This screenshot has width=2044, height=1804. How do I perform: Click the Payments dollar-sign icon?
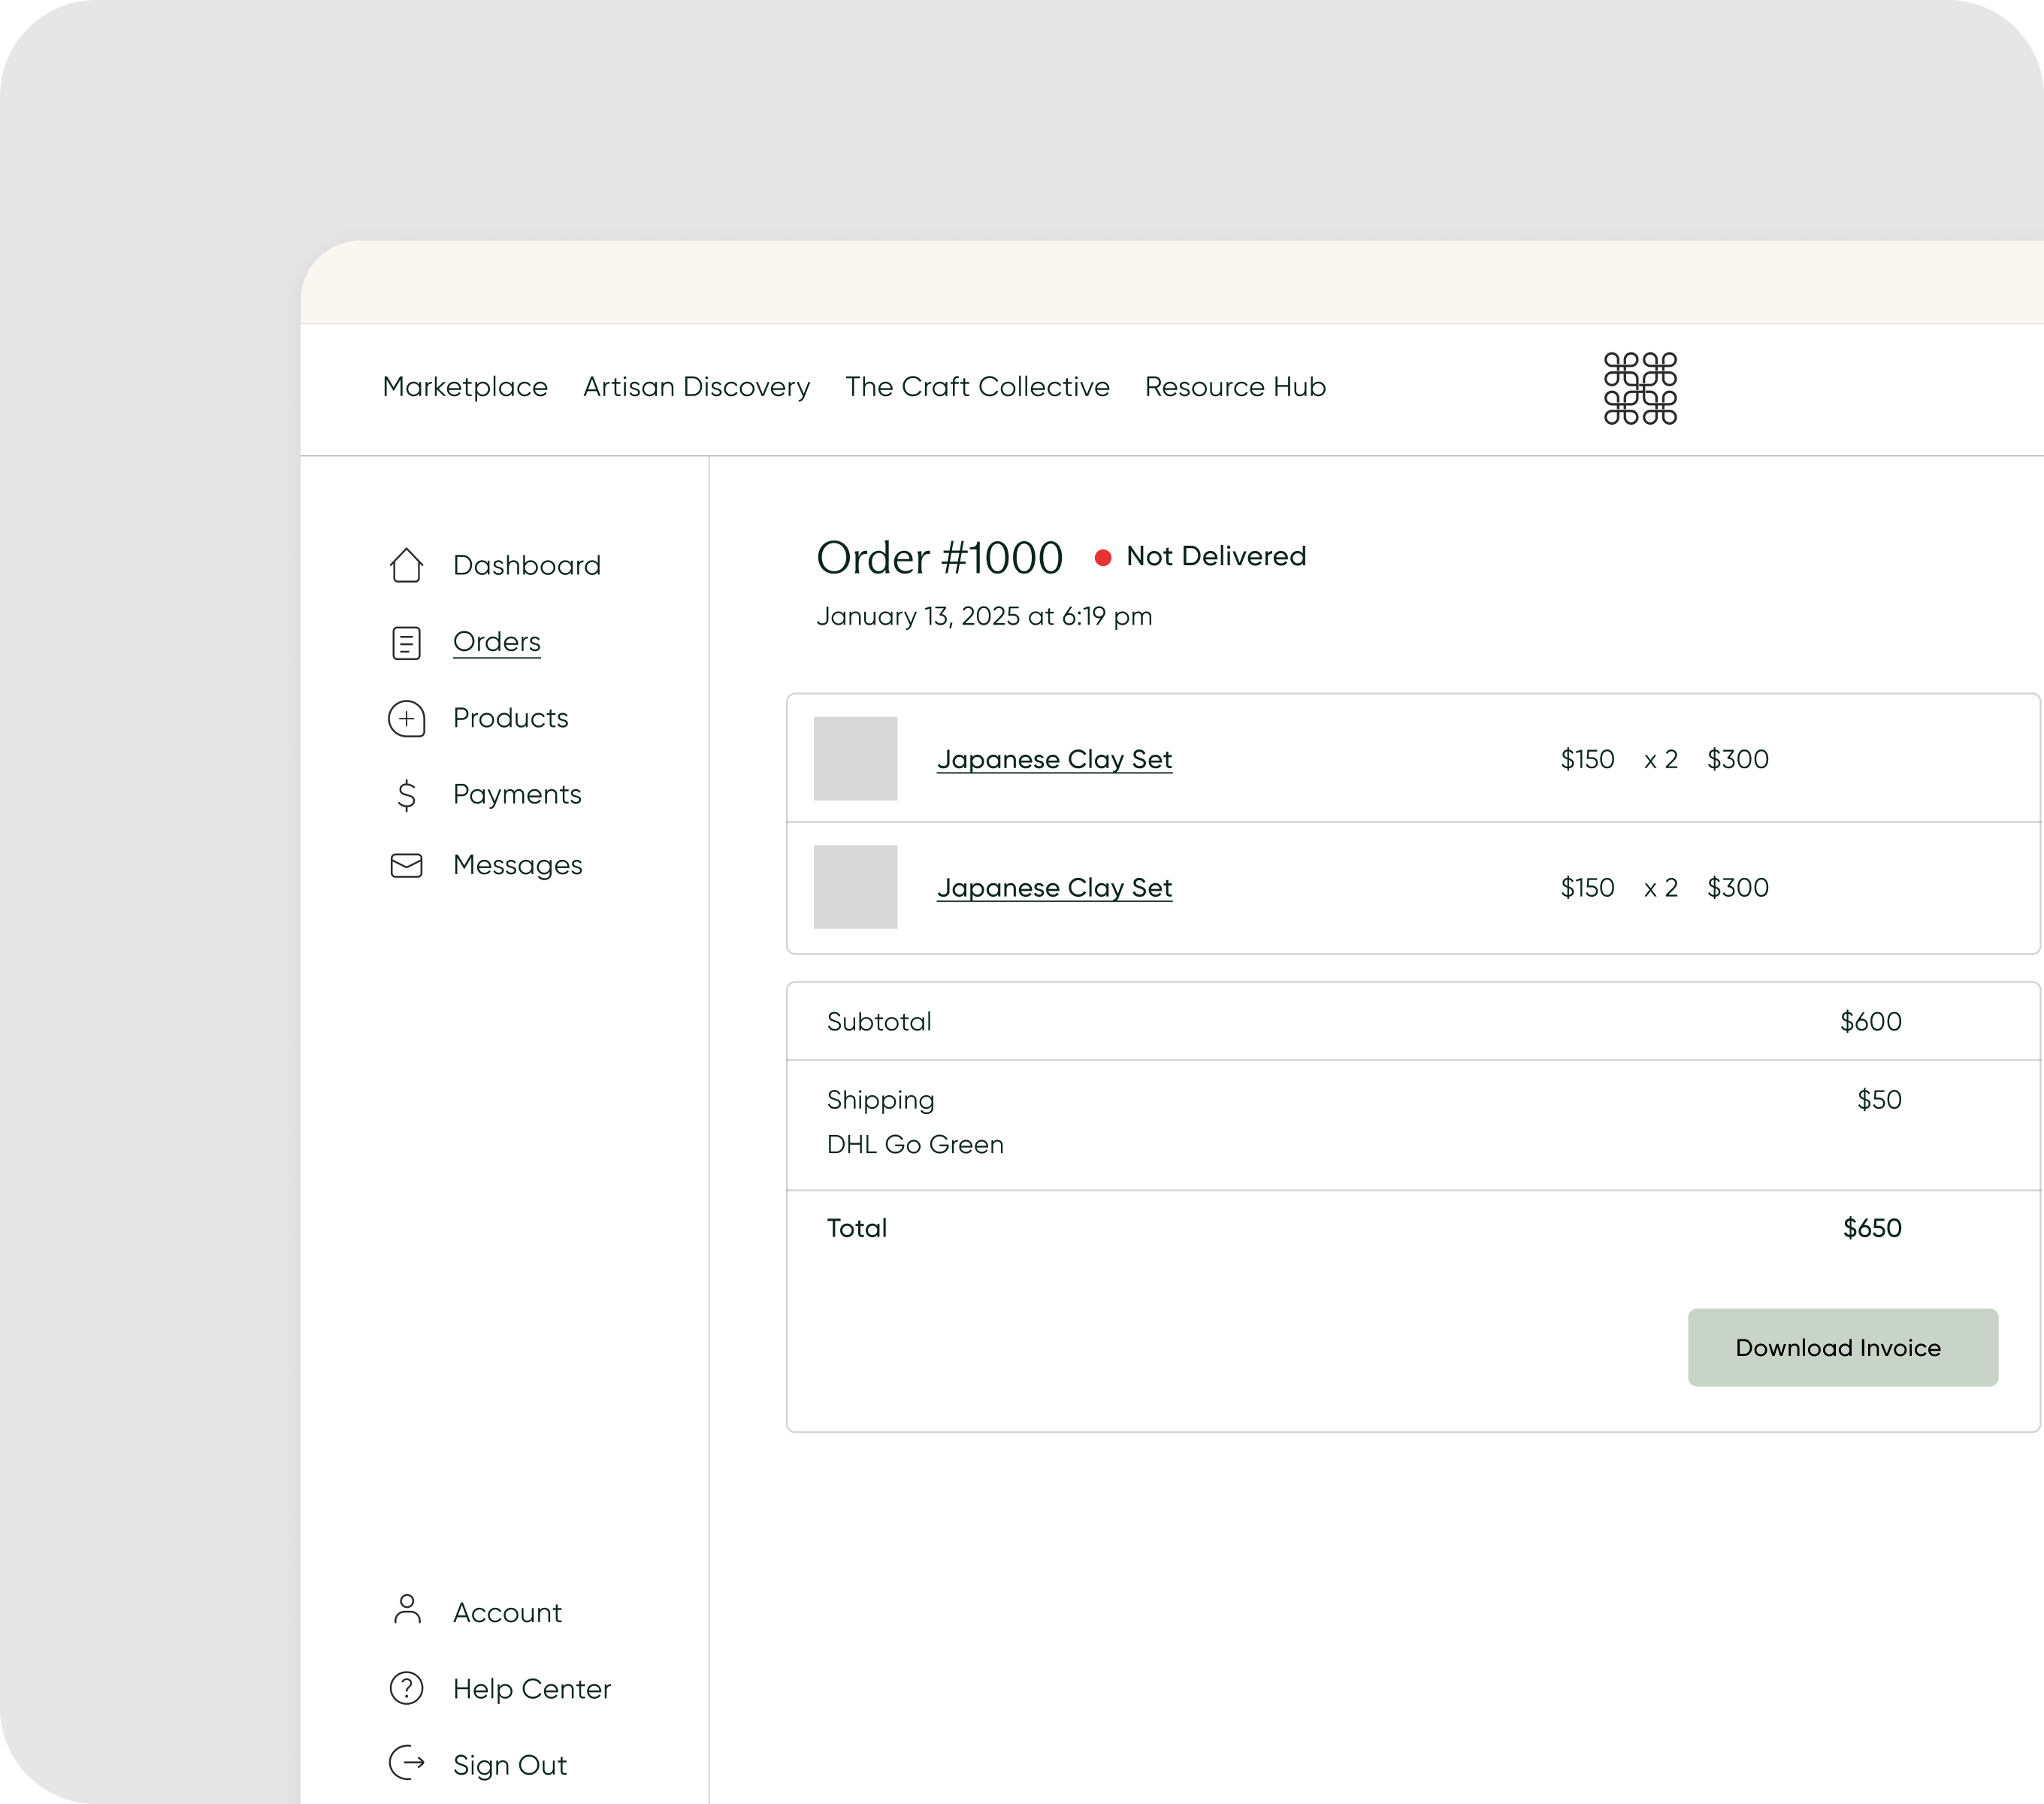coord(406,795)
